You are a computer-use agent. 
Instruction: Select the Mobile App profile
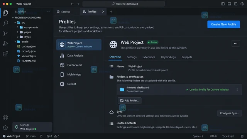tap(79, 75)
